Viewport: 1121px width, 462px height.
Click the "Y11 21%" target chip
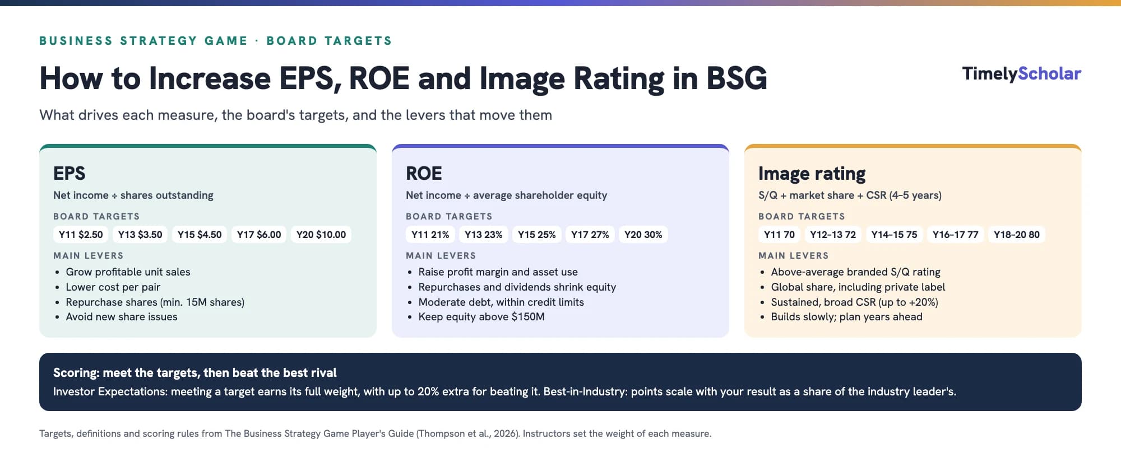pyautogui.click(x=430, y=235)
